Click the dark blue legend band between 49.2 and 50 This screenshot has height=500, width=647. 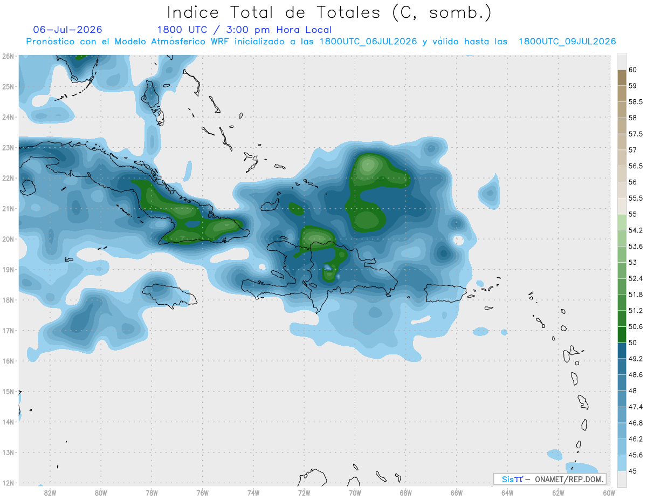622,351
